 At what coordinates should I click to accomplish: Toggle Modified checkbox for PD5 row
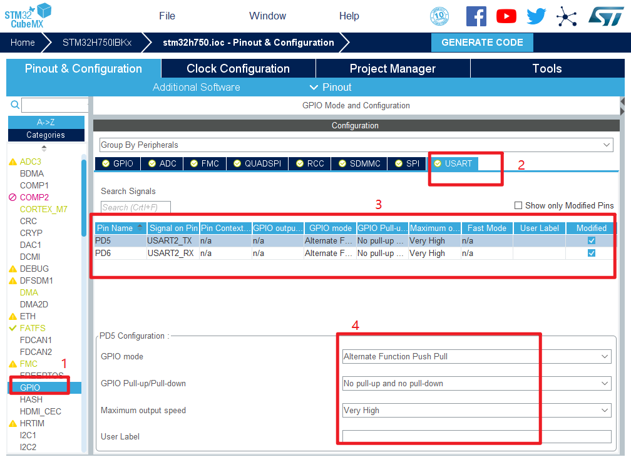pyautogui.click(x=591, y=240)
